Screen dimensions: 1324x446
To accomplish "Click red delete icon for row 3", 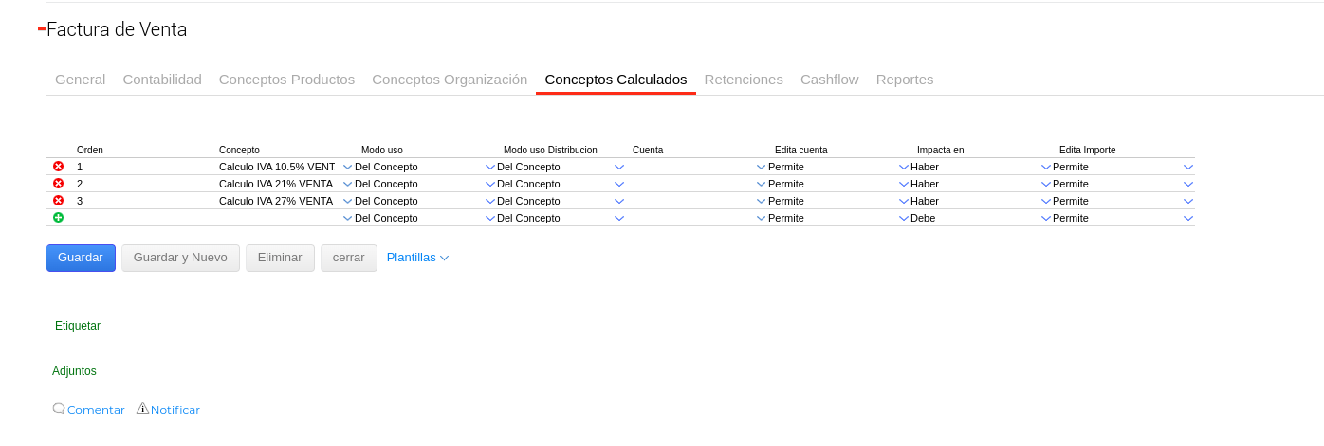I will click(x=58, y=201).
